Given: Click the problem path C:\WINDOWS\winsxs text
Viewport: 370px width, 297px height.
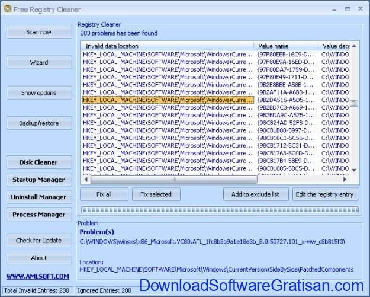Looking at the screenshot, I should (213, 242).
